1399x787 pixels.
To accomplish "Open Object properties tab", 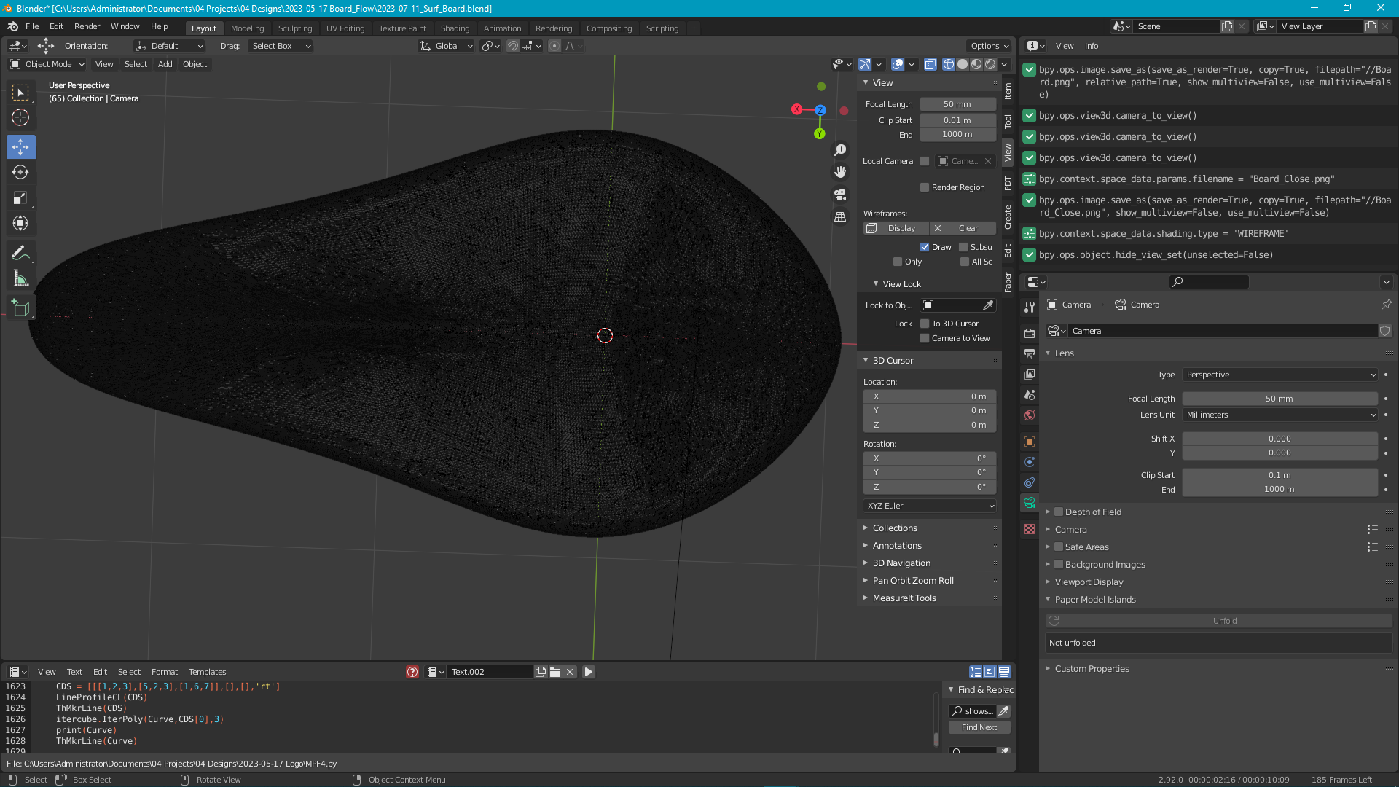I will tap(1029, 441).
